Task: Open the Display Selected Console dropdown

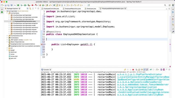Action: point(155,70)
